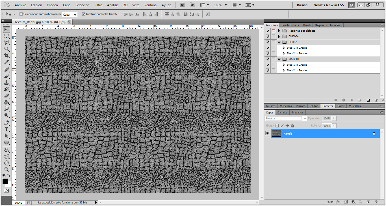386x206 pixels.
Task: Open the Capa auto-select dropdown
Action: point(70,14)
